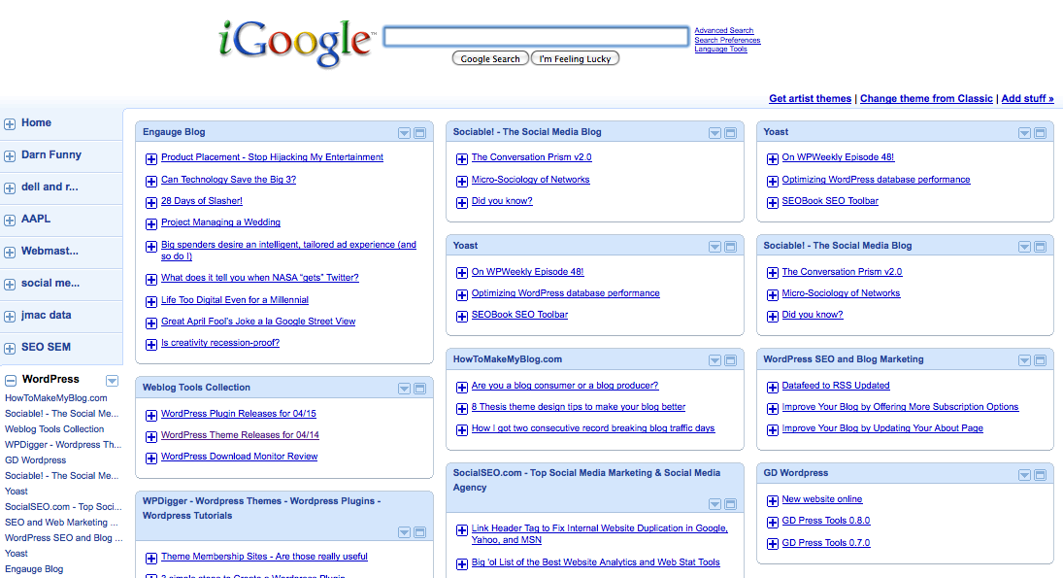Switch to the Webmast... tab

(x=50, y=251)
